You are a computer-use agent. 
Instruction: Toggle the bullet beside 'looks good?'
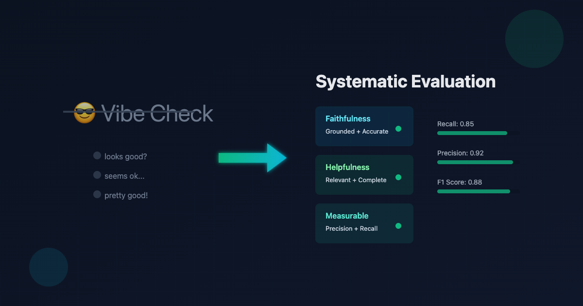[x=97, y=155]
